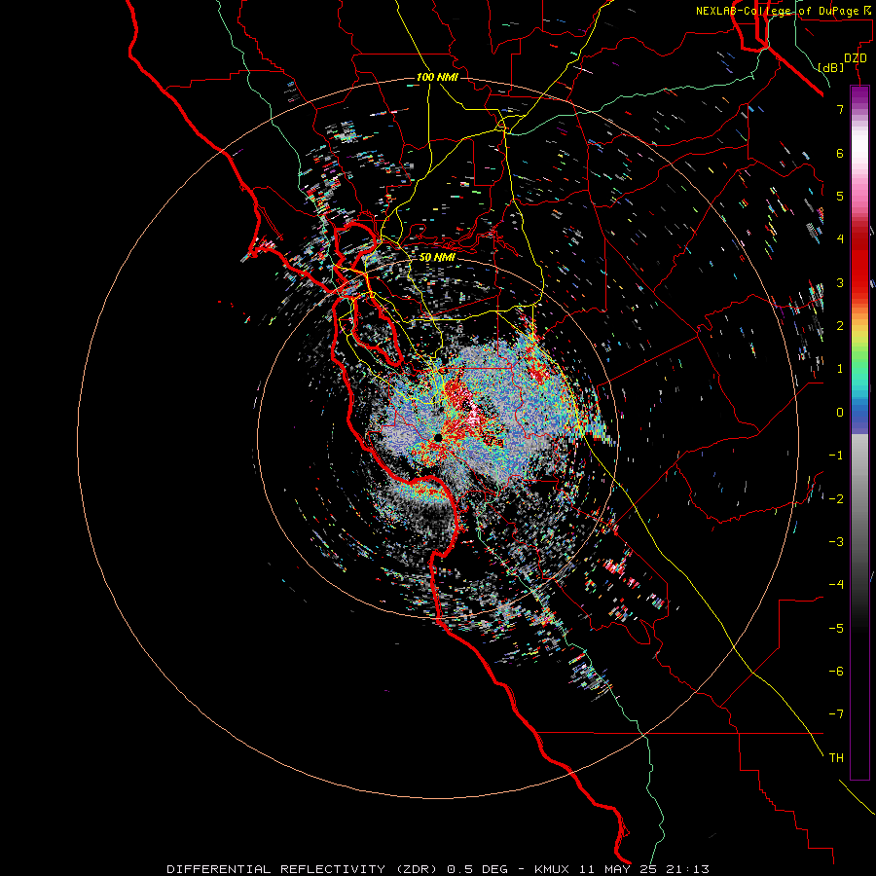The width and height of the screenshot is (876, 876).
Task: Click the value 2 on the color scale
Action: click(840, 326)
